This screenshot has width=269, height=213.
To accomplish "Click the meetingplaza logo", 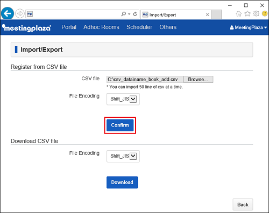I will [x=26, y=28].
